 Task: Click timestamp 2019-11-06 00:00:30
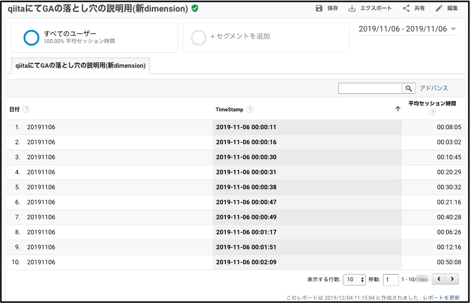coord(246,157)
